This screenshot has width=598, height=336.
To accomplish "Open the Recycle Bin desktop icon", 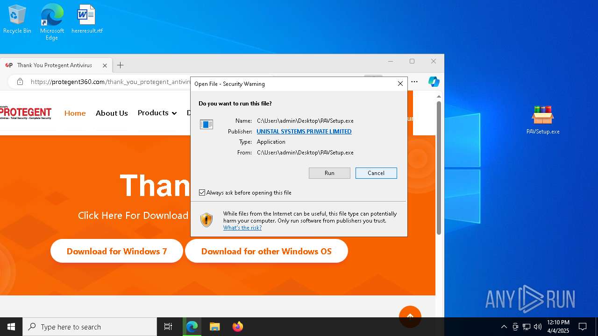I will coord(17,19).
